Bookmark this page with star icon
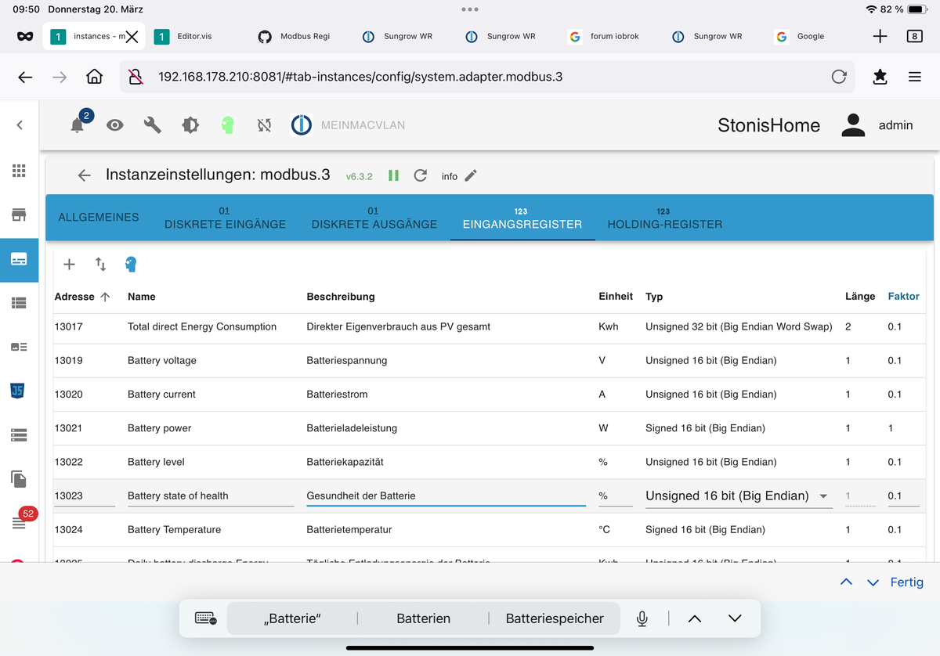Screen dimensions: 940x656 click(880, 77)
